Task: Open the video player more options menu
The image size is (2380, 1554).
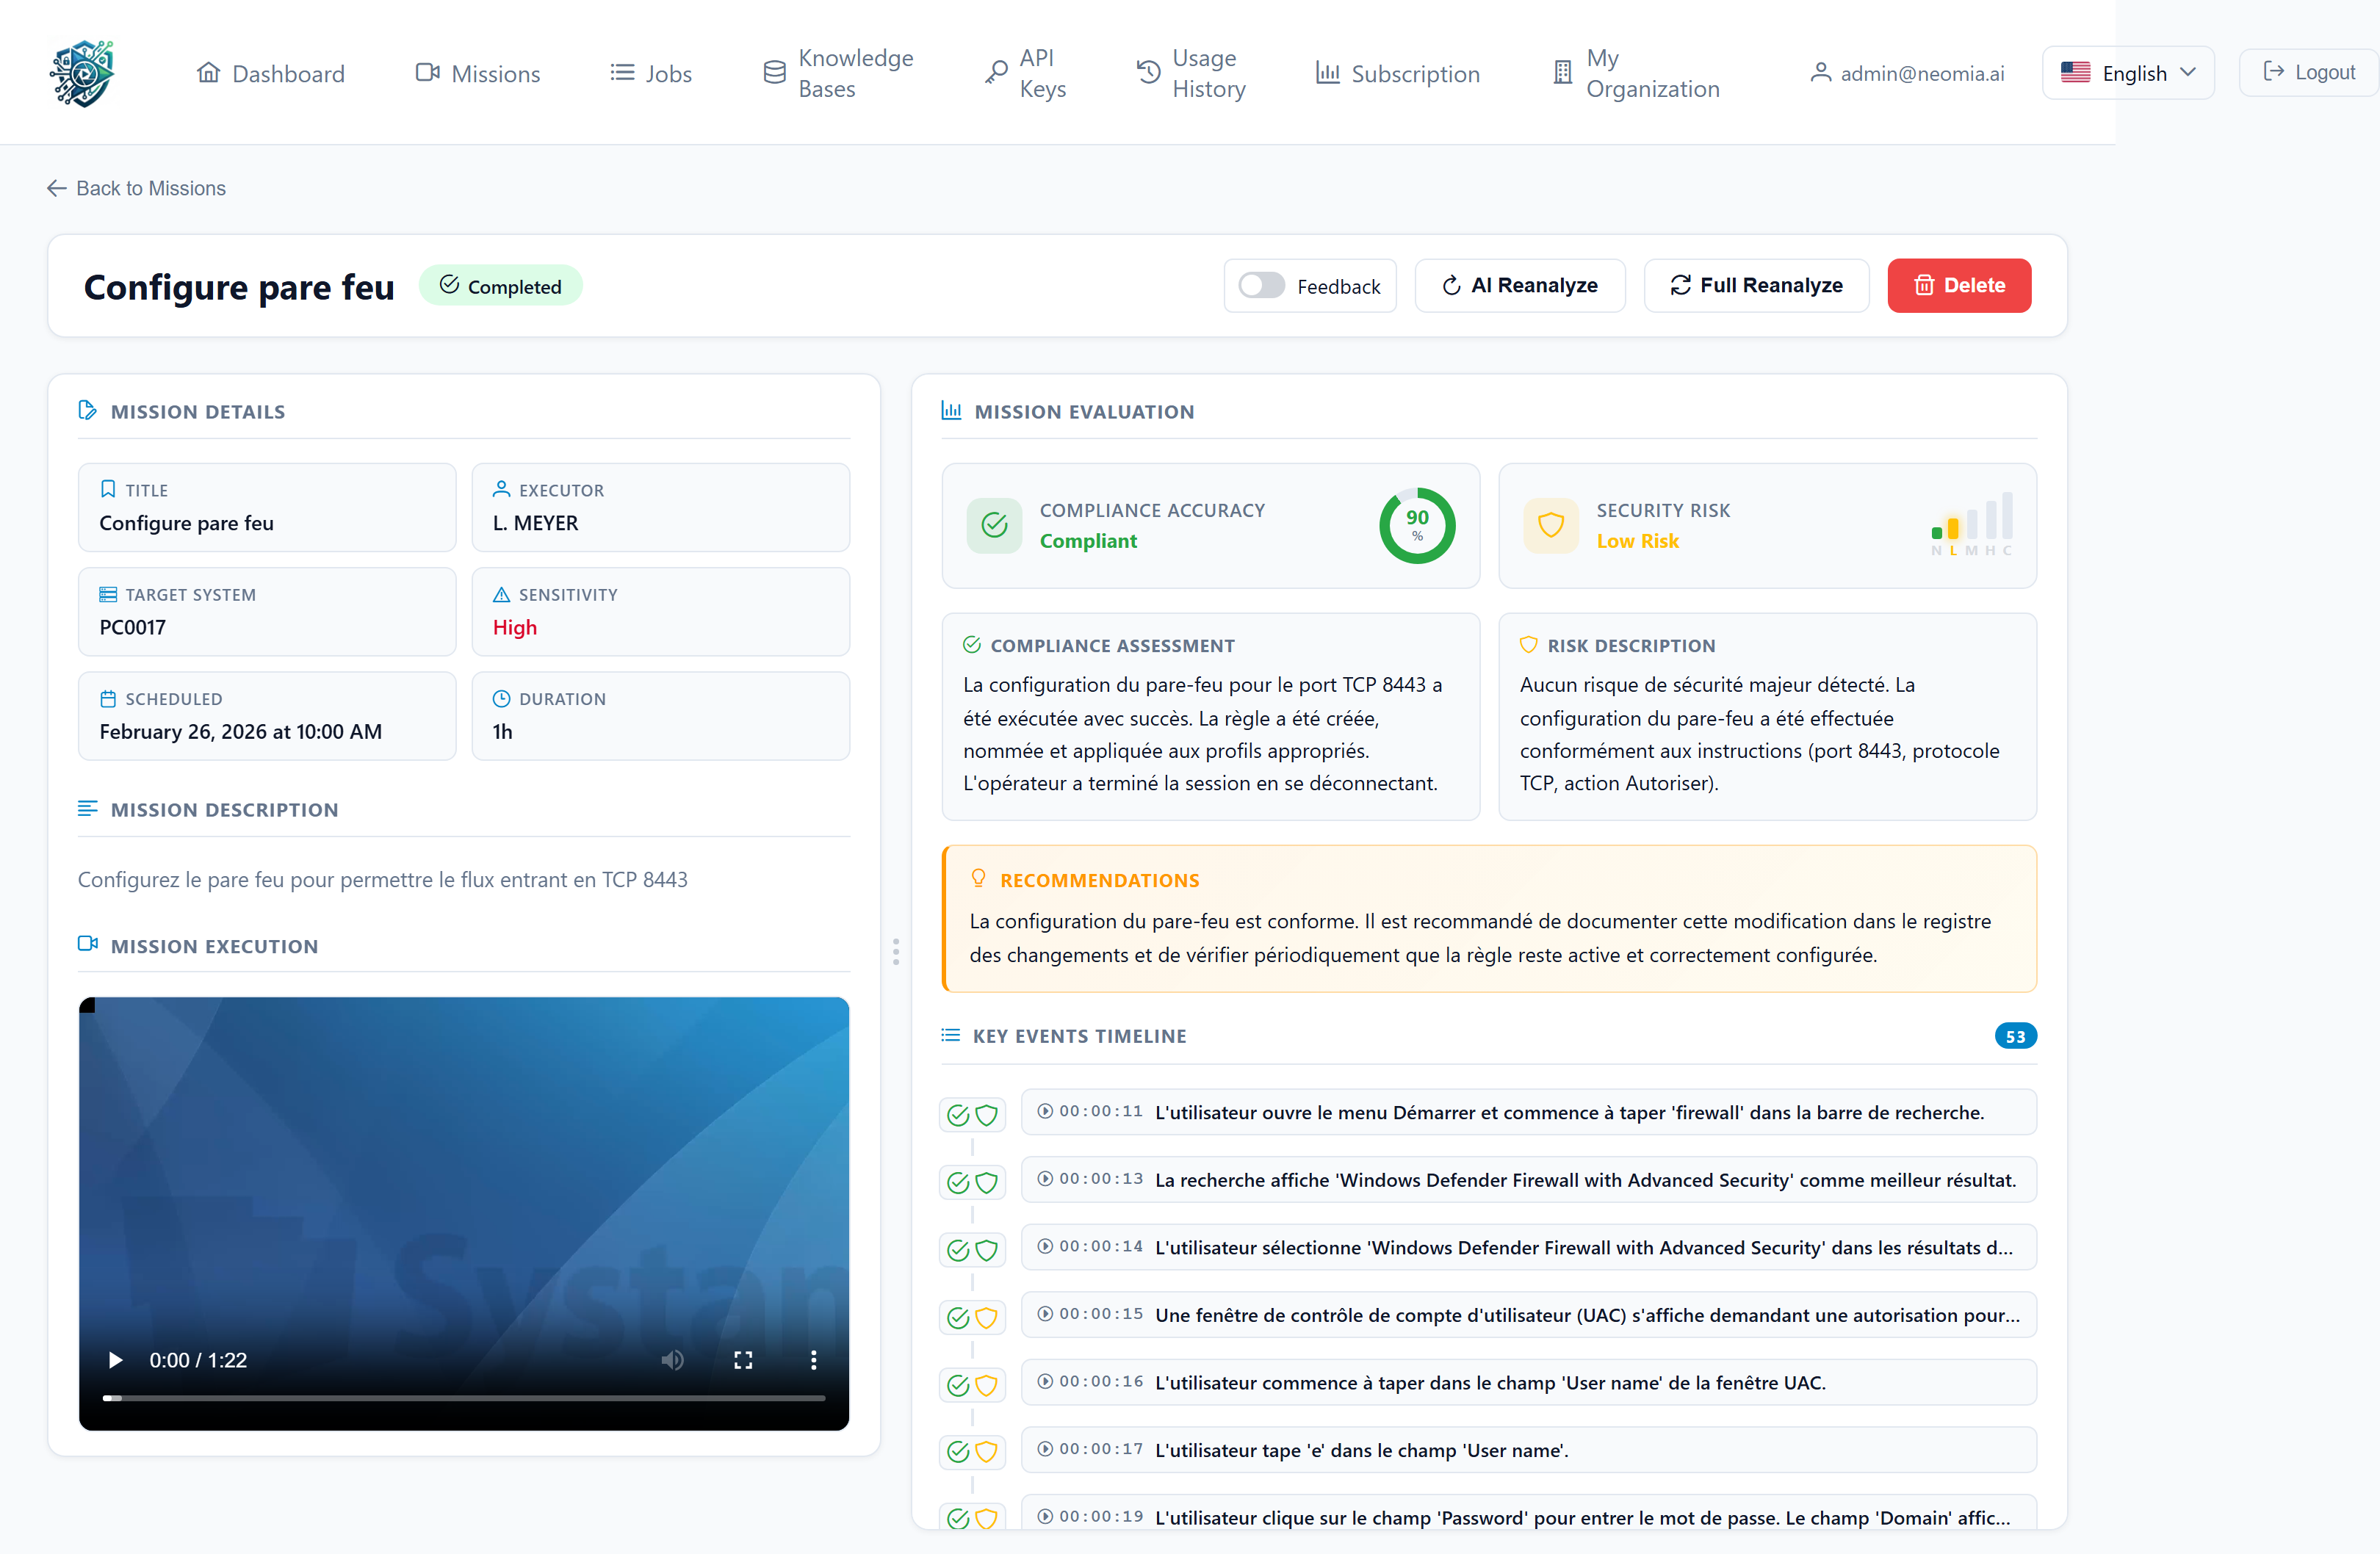Action: click(x=813, y=1360)
